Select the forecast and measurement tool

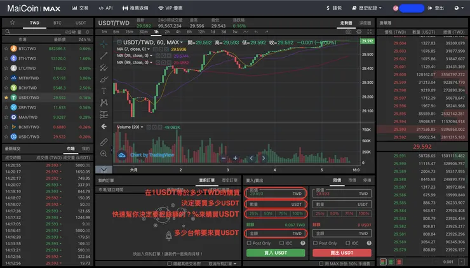coord(104,114)
